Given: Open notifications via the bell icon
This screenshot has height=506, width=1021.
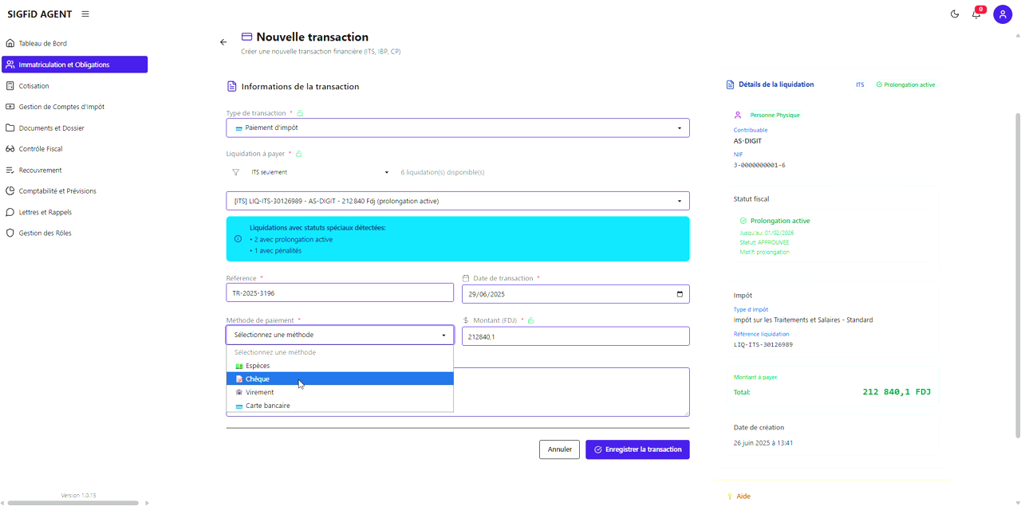Looking at the screenshot, I should click(976, 14).
